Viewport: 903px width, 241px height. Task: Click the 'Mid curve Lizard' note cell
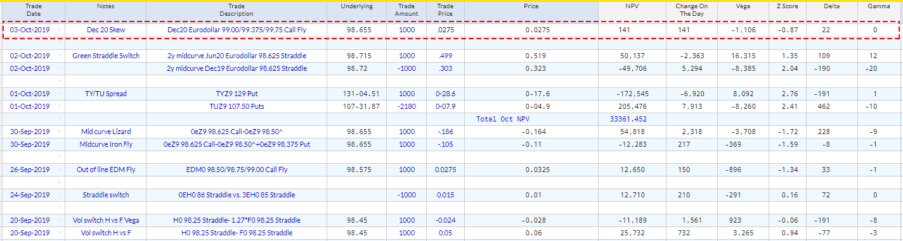pyautogui.click(x=106, y=132)
